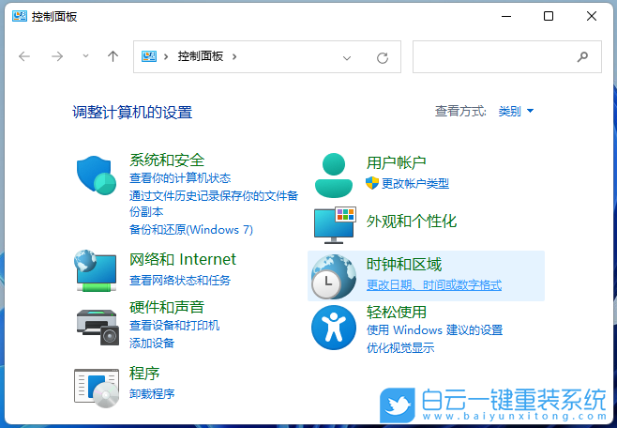Expand the chevron after 控制面板 in the address bar
Viewport: 617px width, 428px height.
coord(234,56)
